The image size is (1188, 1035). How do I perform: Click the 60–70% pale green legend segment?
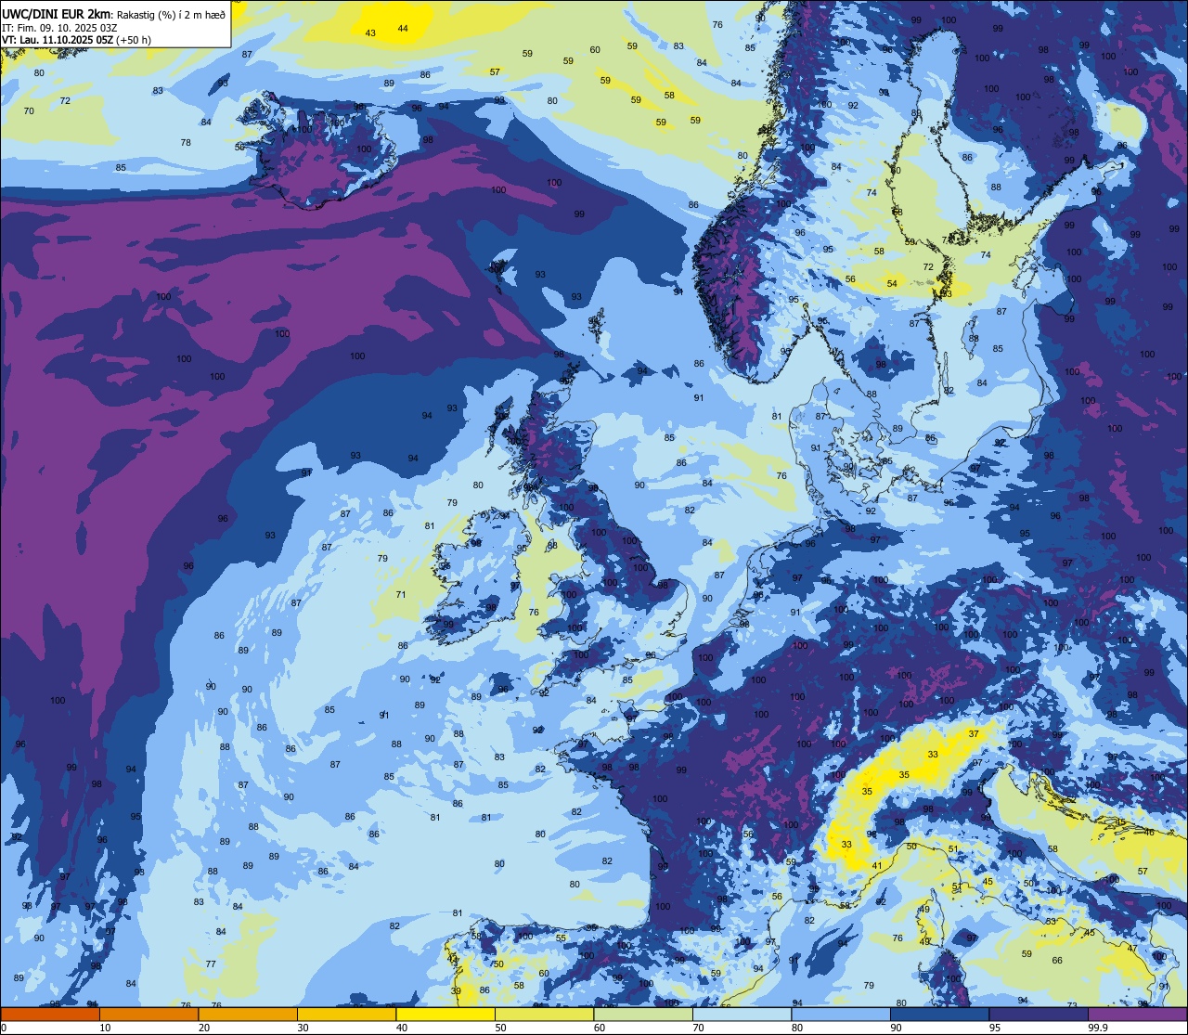pos(643,1014)
